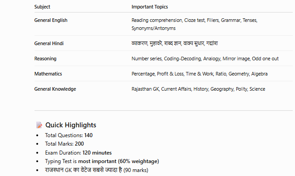Select the Subject column header

42,7
